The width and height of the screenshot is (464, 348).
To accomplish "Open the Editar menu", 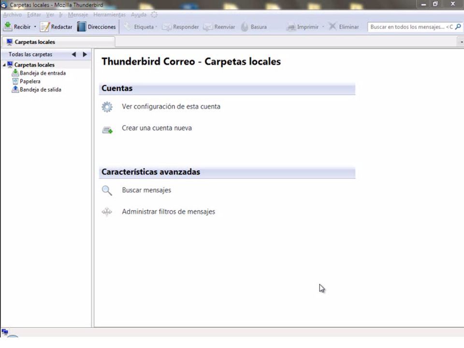I will click(34, 14).
